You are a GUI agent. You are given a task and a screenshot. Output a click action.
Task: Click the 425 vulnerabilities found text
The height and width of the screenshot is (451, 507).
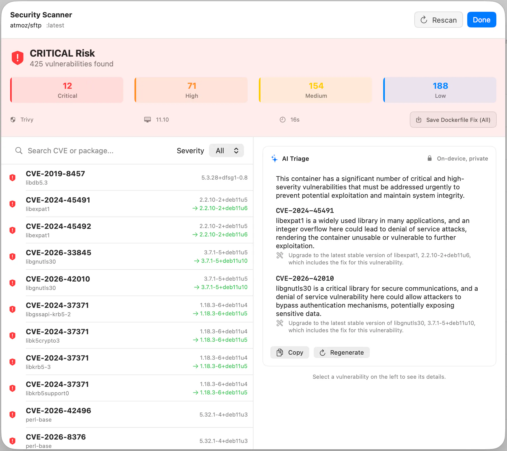pyautogui.click(x=71, y=64)
